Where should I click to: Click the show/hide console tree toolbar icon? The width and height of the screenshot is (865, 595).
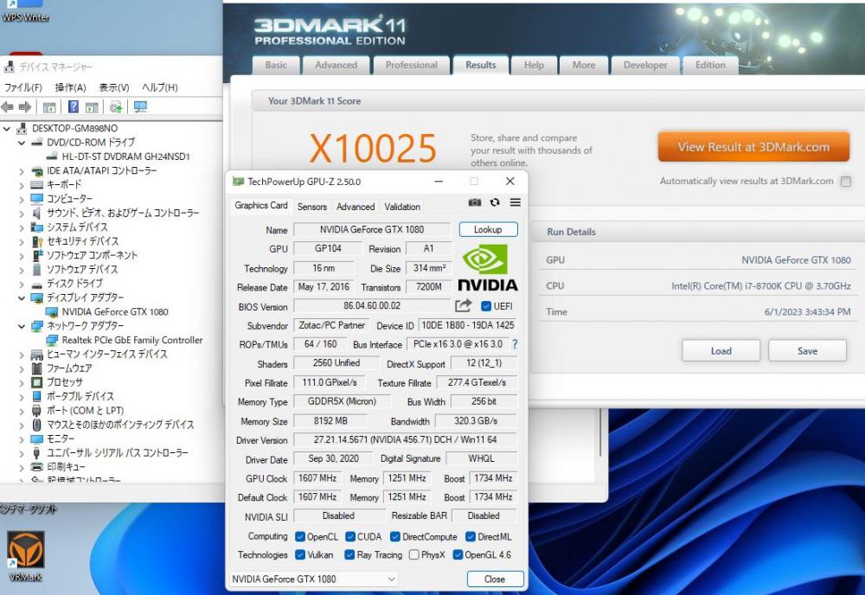(x=49, y=107)
